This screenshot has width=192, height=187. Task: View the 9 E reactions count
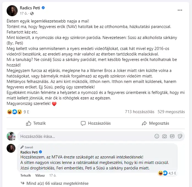coord(26,112)
